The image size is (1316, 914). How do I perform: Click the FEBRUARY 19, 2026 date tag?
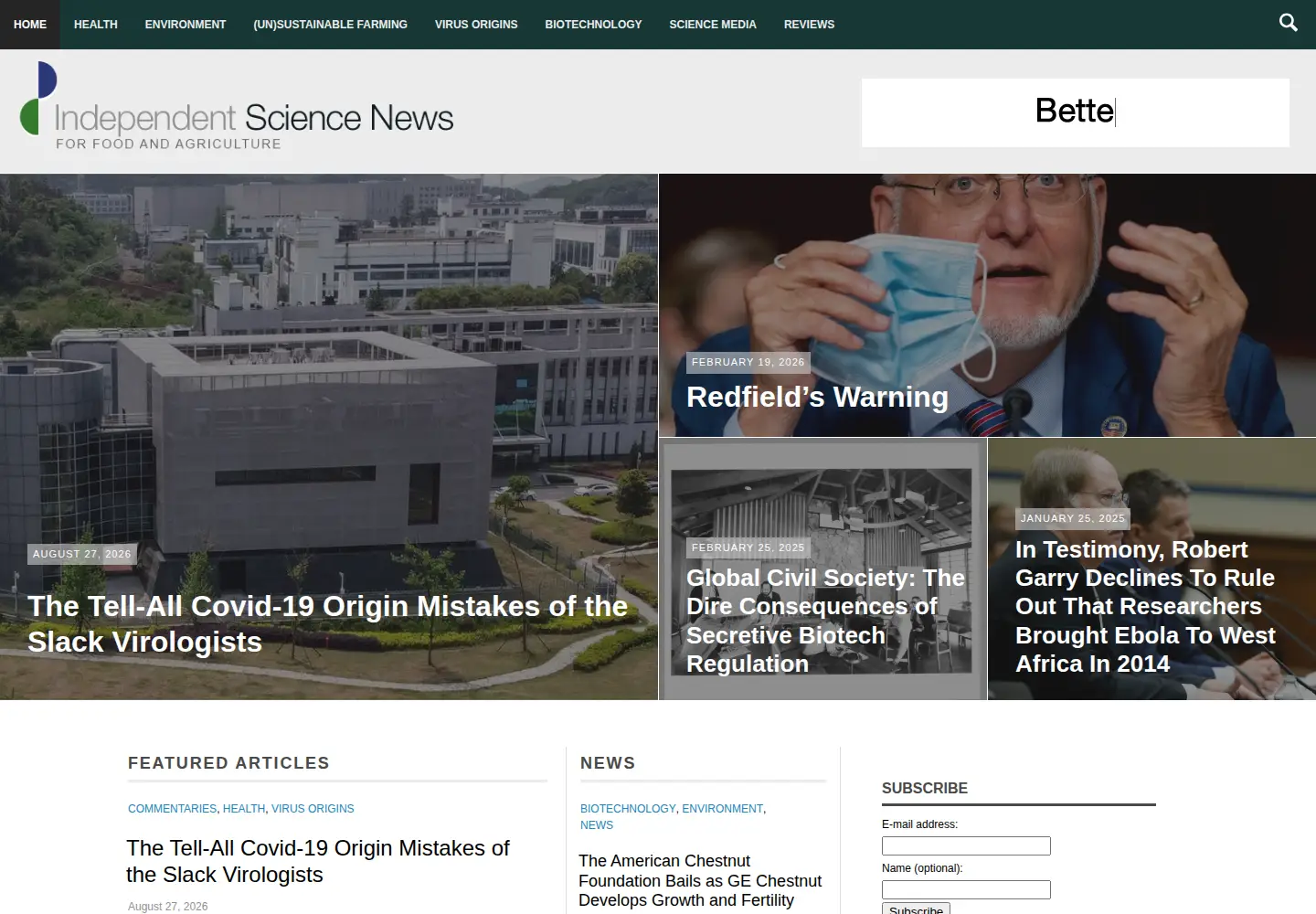(x=748, y=362)
